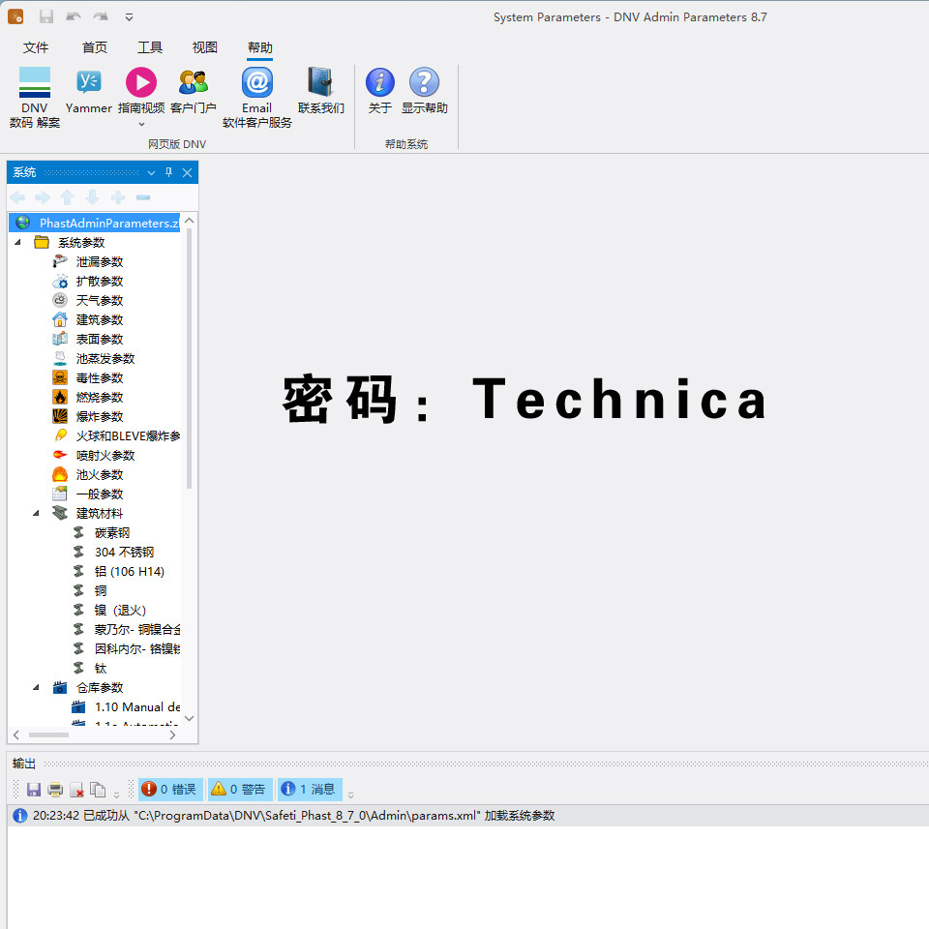Open the 系统 panel options dropdown

(x=151, y=172)
